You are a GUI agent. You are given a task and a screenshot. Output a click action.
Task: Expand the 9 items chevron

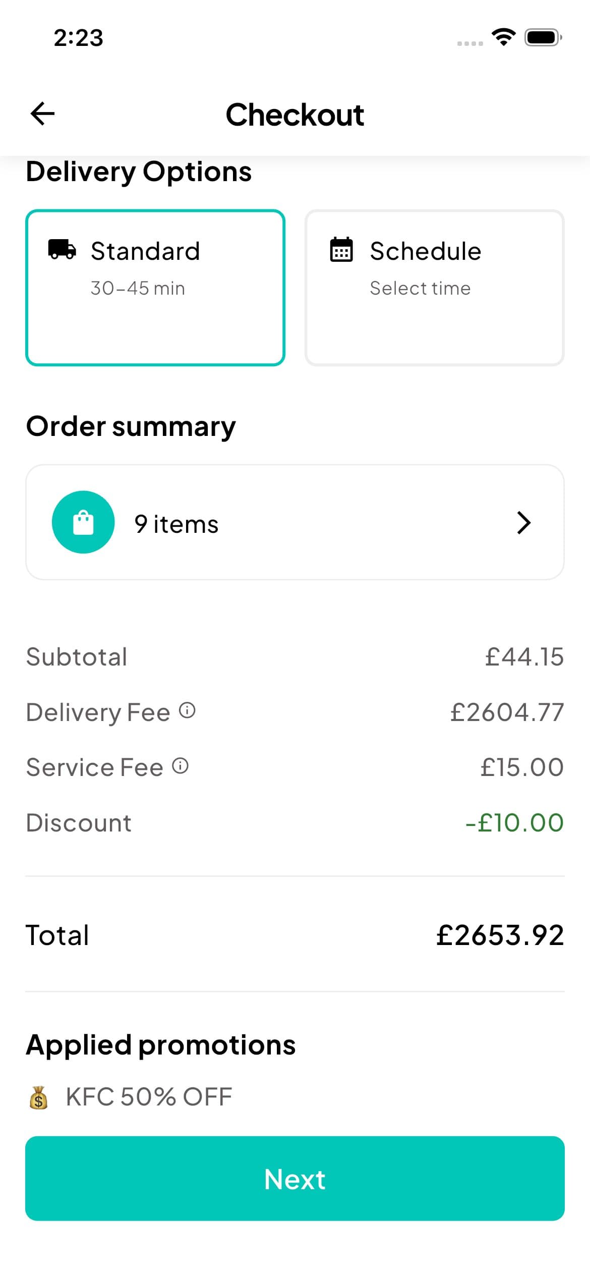click(x=524, y=523)
